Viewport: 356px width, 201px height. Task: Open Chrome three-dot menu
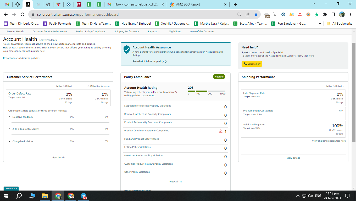pyautogui.click(x=350, y=14)
